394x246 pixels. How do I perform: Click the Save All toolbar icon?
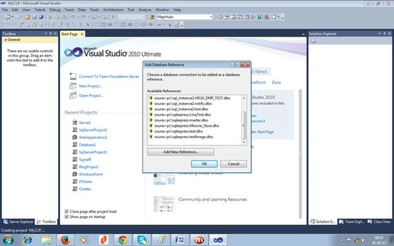pyautogui.click(x=41, y=17)
